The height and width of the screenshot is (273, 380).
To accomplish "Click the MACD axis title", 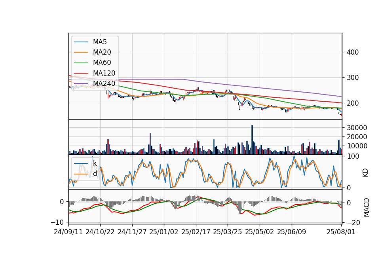I will click(367, 208).
